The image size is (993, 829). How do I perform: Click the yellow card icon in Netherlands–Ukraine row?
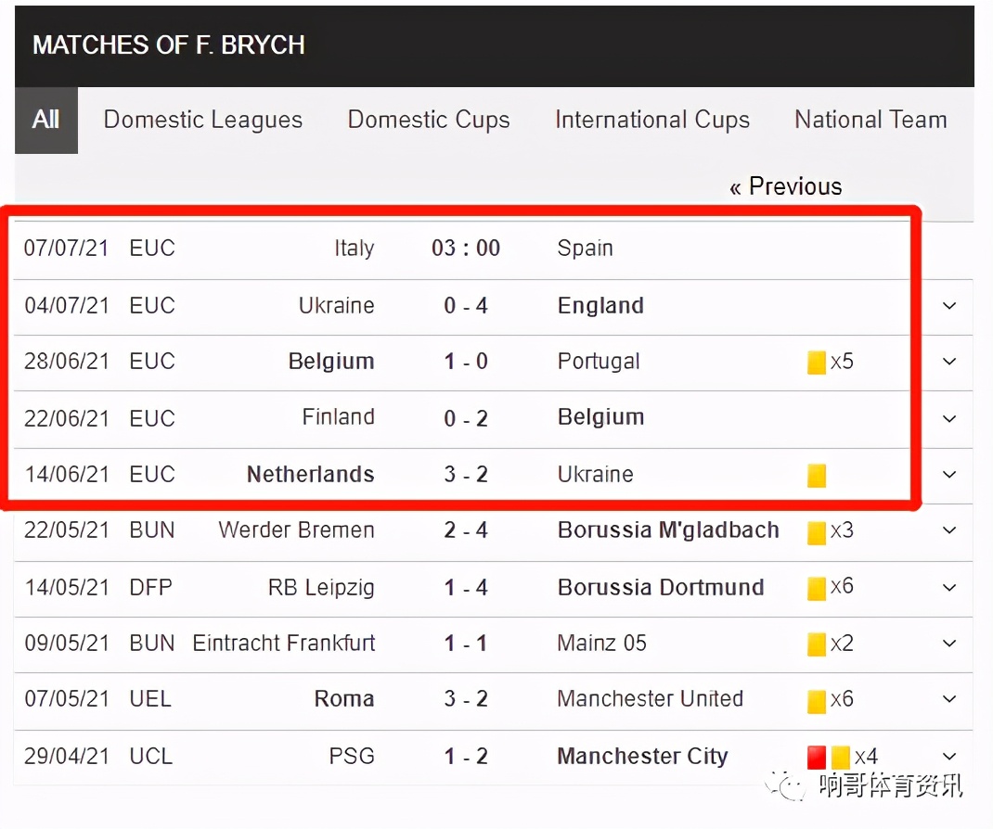817,476
